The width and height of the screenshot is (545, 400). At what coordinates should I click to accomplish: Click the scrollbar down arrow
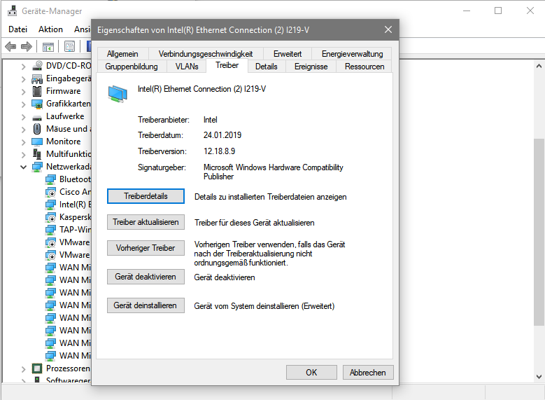539,377
